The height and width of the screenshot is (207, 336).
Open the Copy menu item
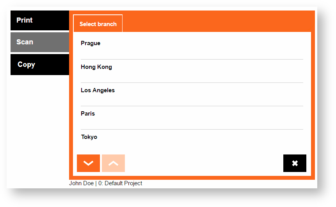coord(39,65)
